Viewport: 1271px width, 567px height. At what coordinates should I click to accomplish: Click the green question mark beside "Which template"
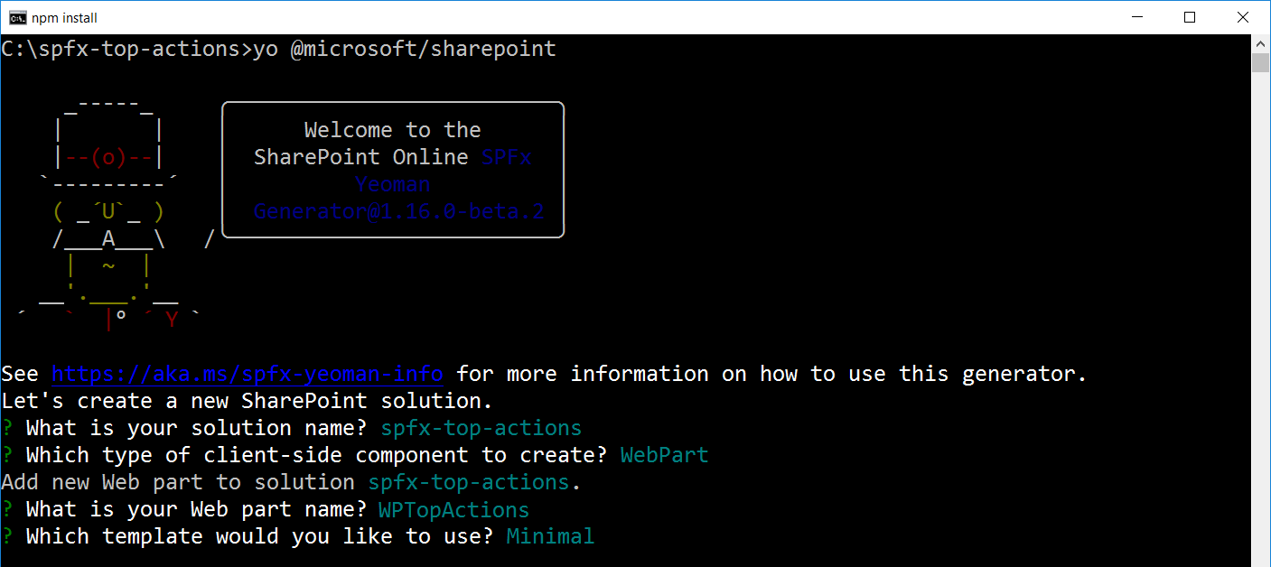point(8,536)
